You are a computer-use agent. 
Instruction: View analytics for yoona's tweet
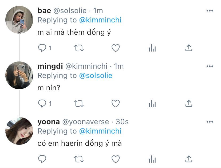152,159
